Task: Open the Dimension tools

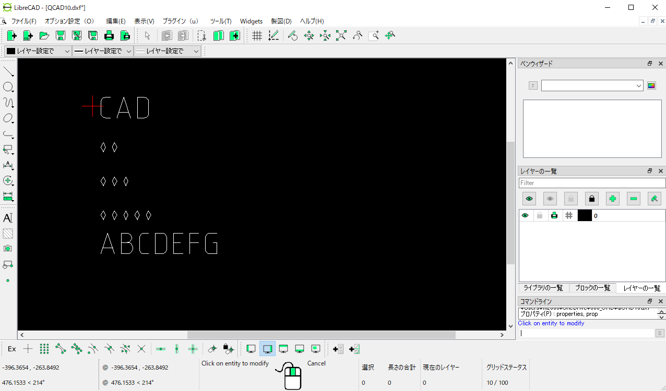Action: coord(8,165)
